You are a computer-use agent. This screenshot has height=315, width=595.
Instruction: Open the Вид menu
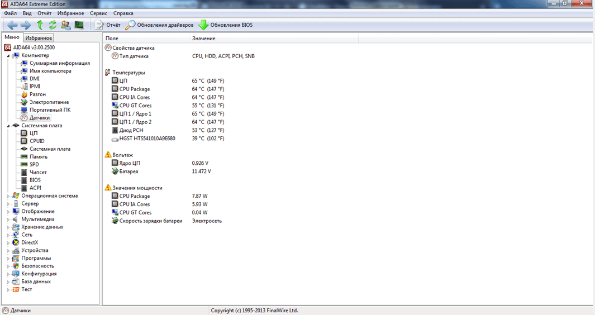[27, 13]
